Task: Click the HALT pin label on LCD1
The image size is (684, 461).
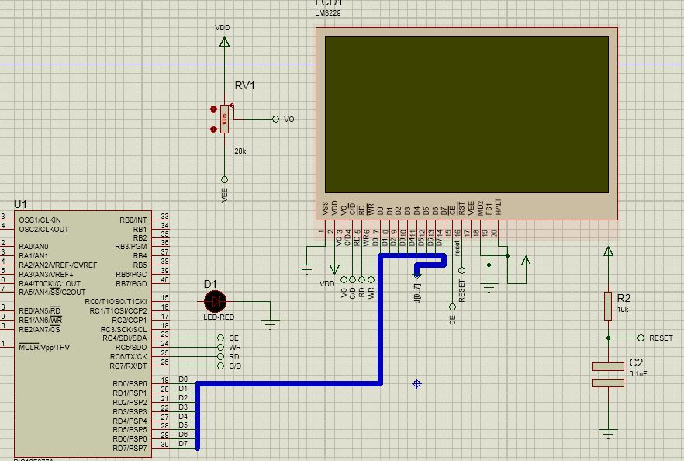Action: coord(498,207)
